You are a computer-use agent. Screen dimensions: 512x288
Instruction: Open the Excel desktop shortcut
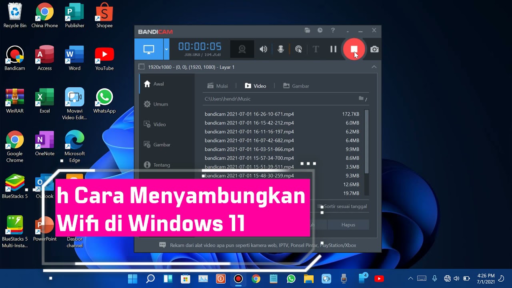45,101
